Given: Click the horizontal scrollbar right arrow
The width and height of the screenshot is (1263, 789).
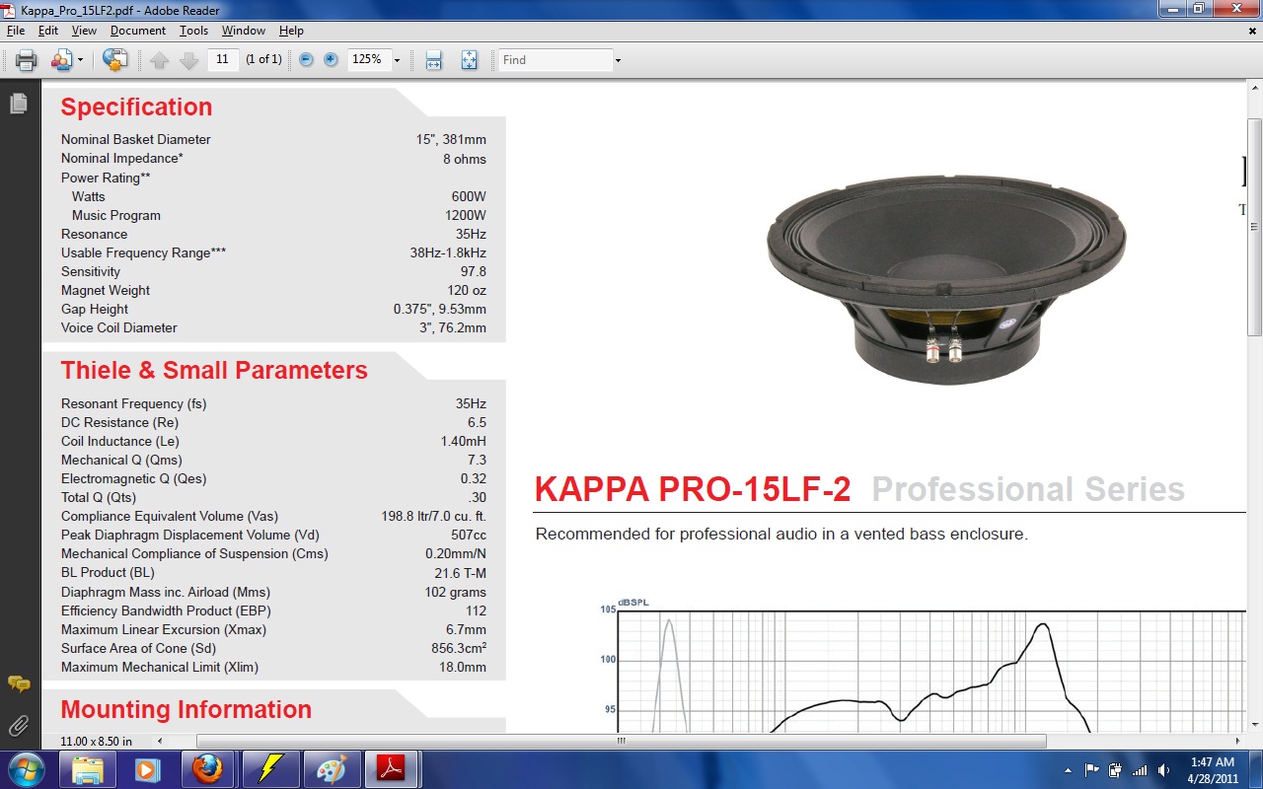Looking at the screenshot, I should pyautogui.click(x=1238, y=741).
